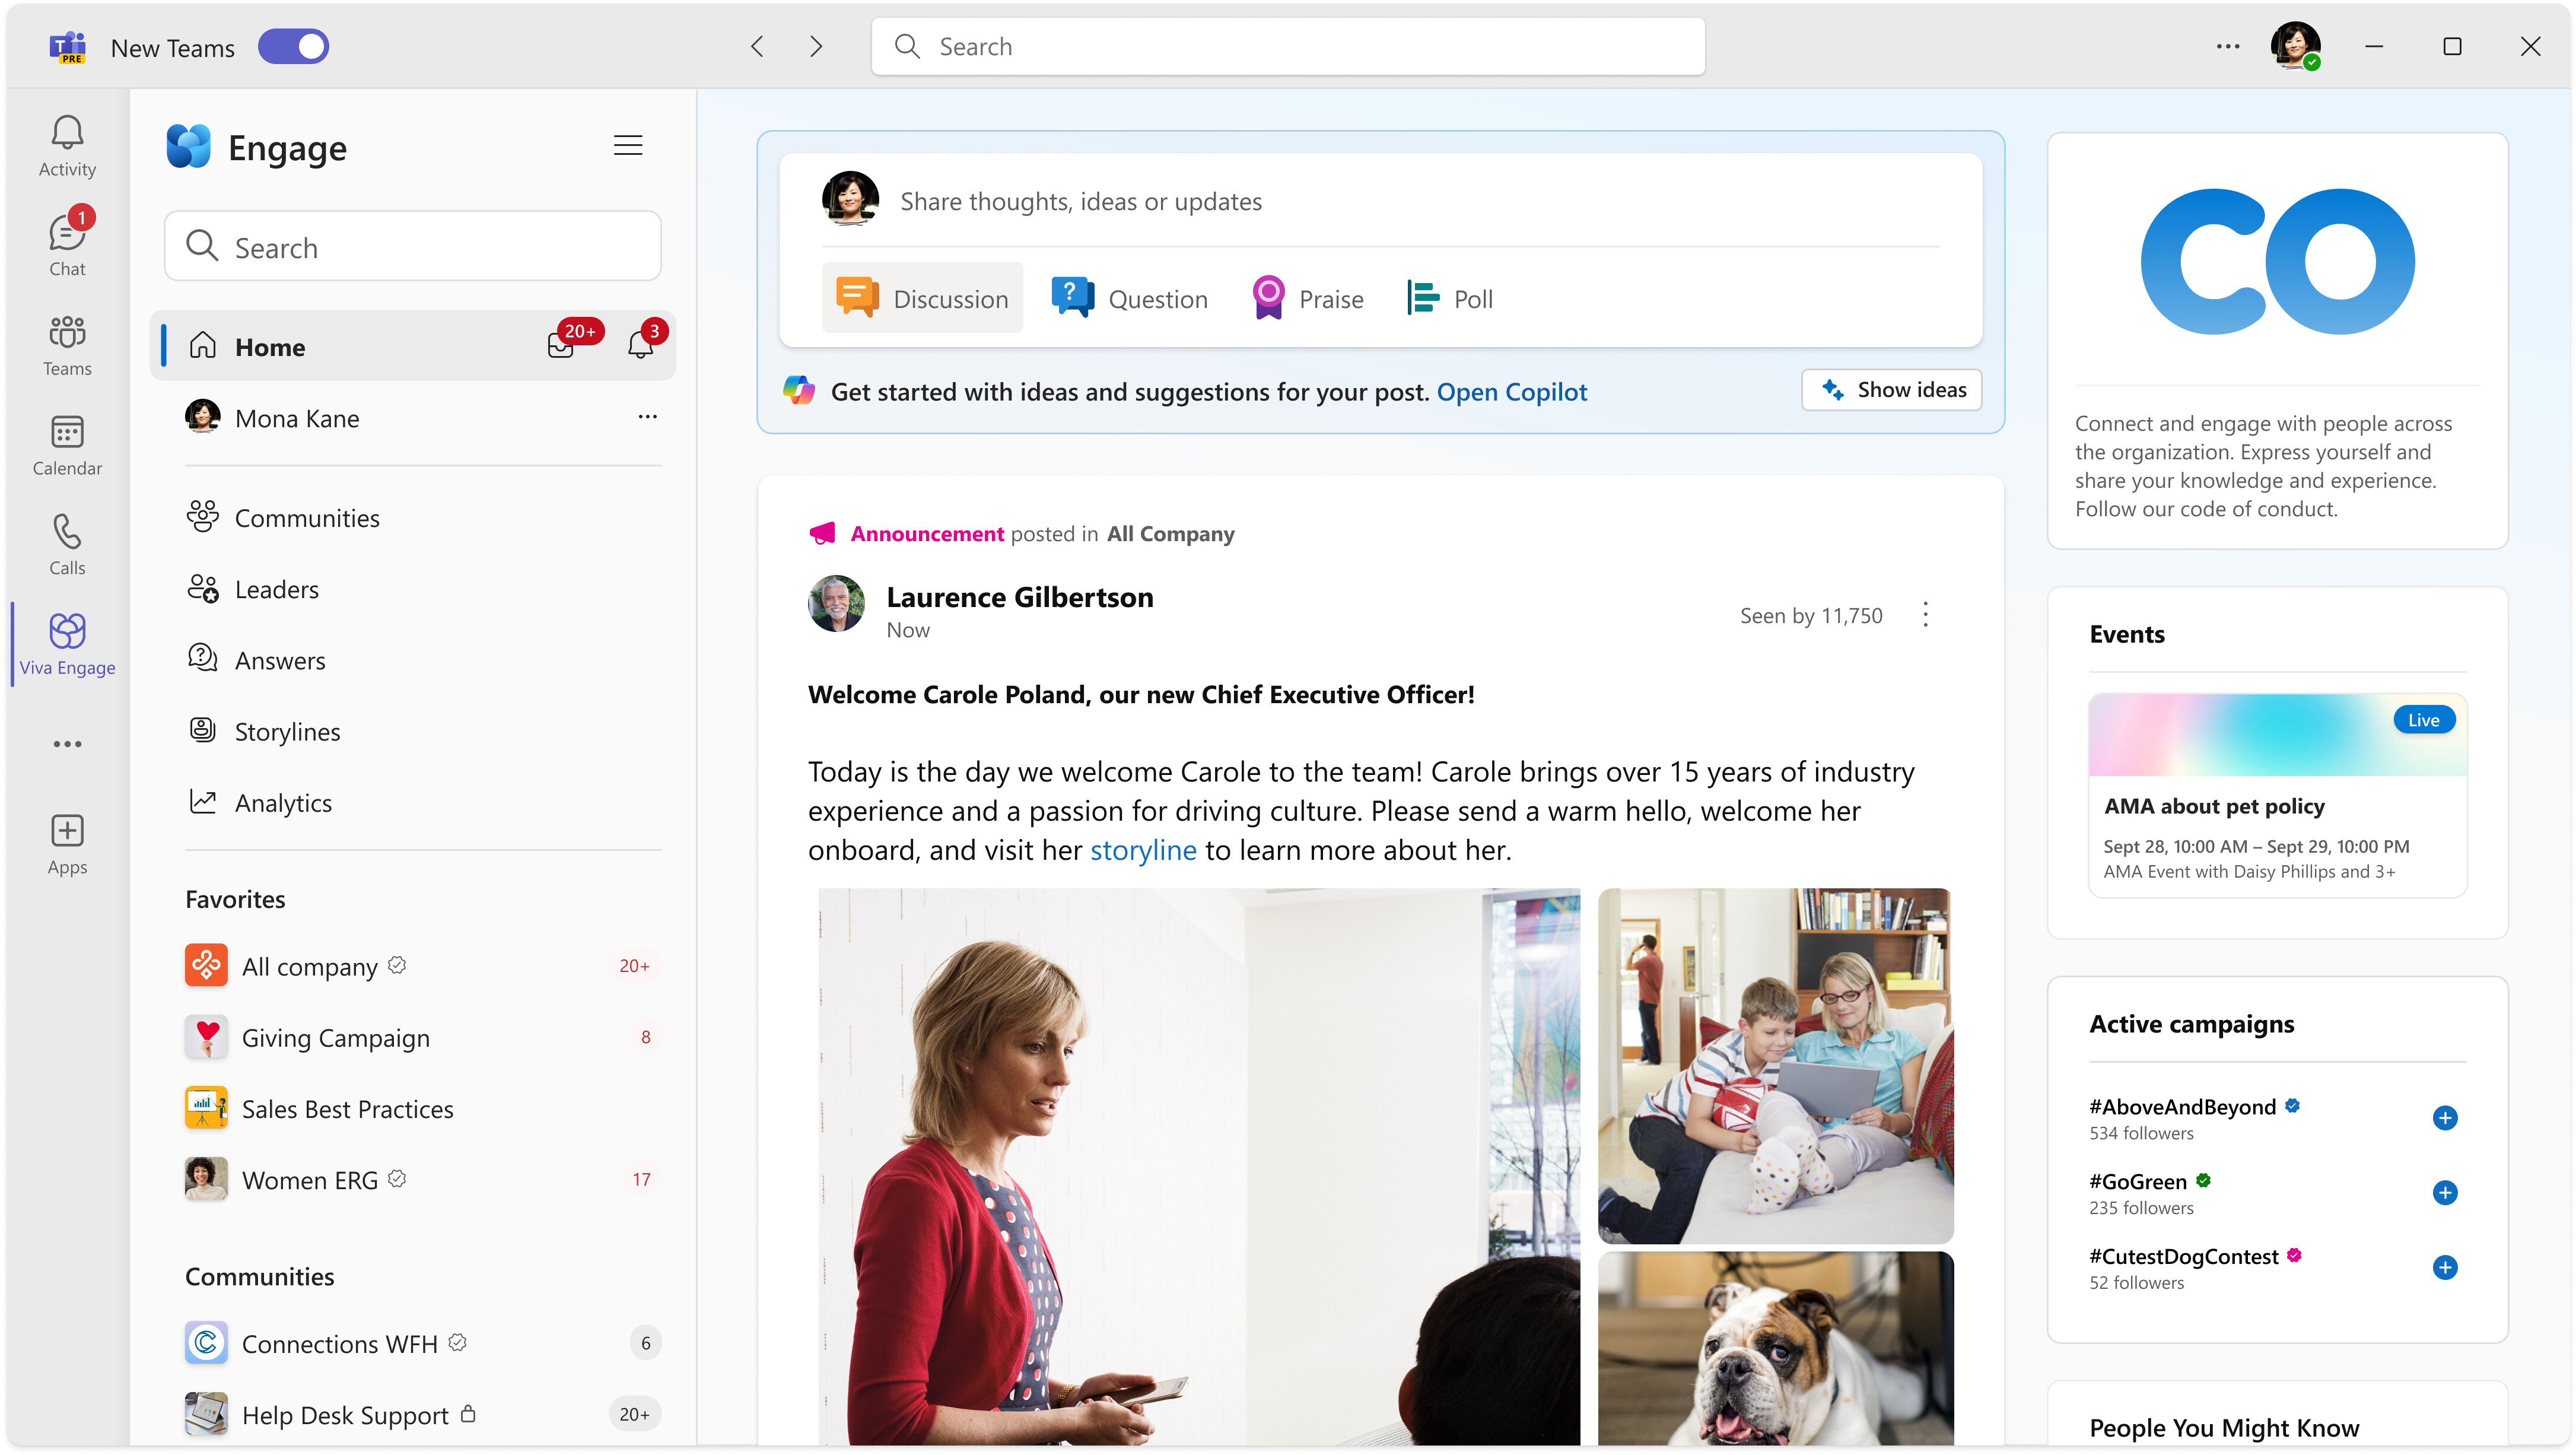2576x1455 pixels.
Task: Follow #CutestDogContest campaign plus button
Action: (x=2444, y=1267)
